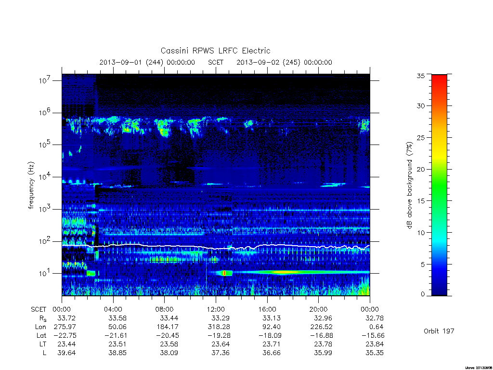The width and height of the screenshot is (493, 370).
Task: Click the 'L' row label
Action: (x=44, y=353)
